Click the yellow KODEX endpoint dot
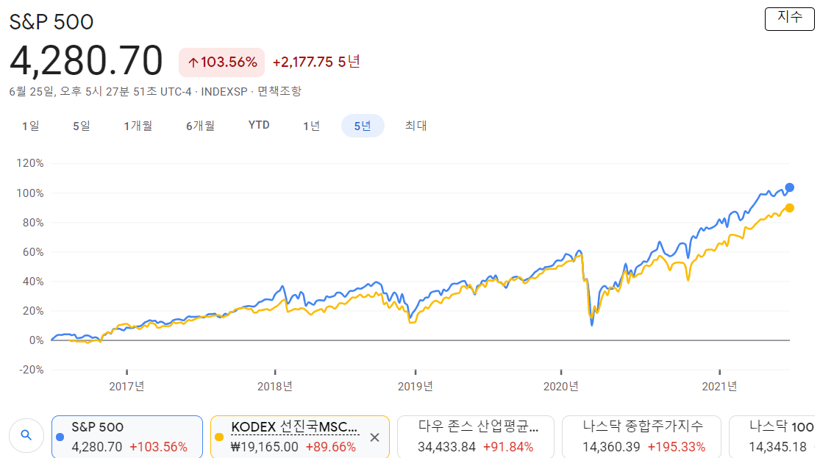Screen dimensions: 820x458 [790, 208]
